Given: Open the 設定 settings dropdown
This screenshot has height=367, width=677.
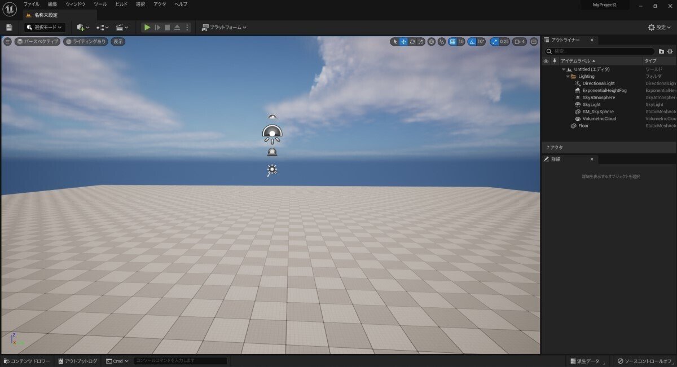Looking at the screenshot, I should point(660,27).
